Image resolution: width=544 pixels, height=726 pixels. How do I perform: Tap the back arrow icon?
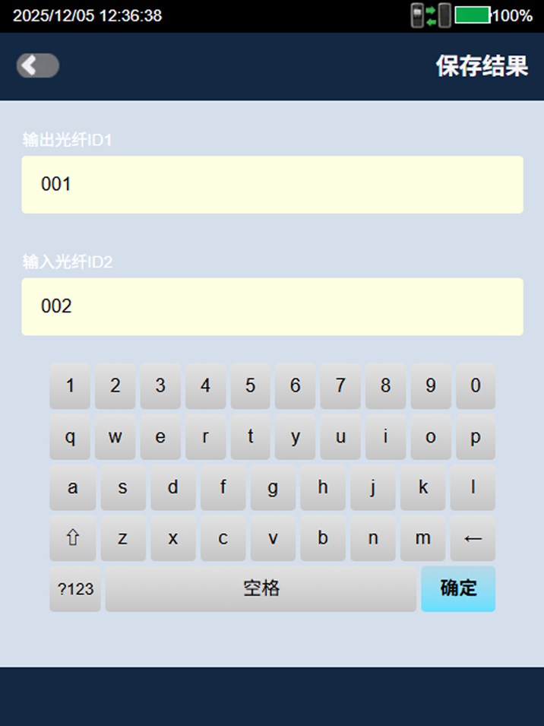(x=37, y=66)
